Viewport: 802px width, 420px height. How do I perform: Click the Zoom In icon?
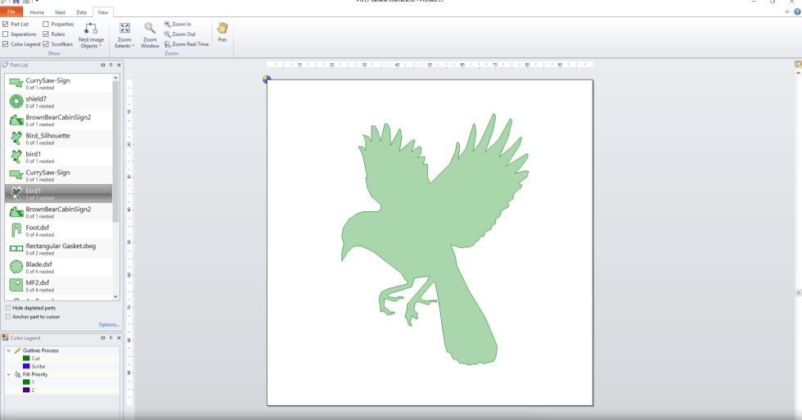tap(169, 25)
